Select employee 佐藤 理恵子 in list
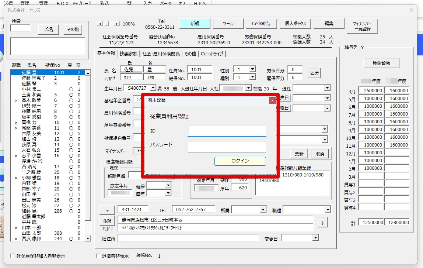 [48, 78]
